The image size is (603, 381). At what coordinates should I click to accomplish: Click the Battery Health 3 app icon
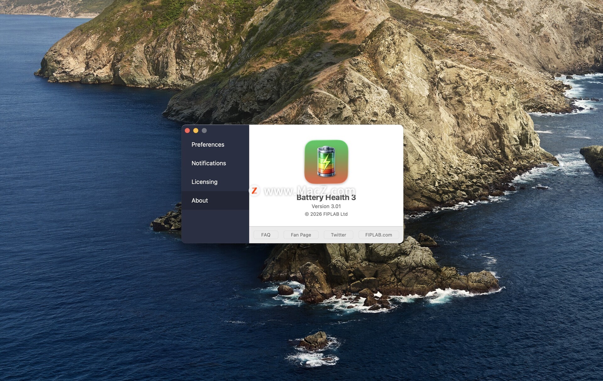[326, 161]
